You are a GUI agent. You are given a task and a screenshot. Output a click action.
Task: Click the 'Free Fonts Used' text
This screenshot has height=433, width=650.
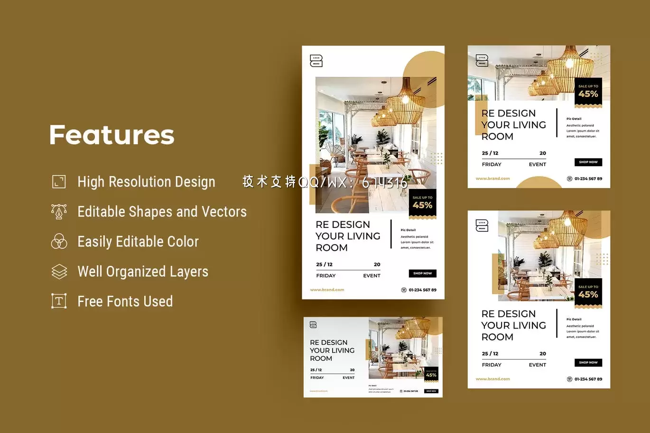(125, 301)
